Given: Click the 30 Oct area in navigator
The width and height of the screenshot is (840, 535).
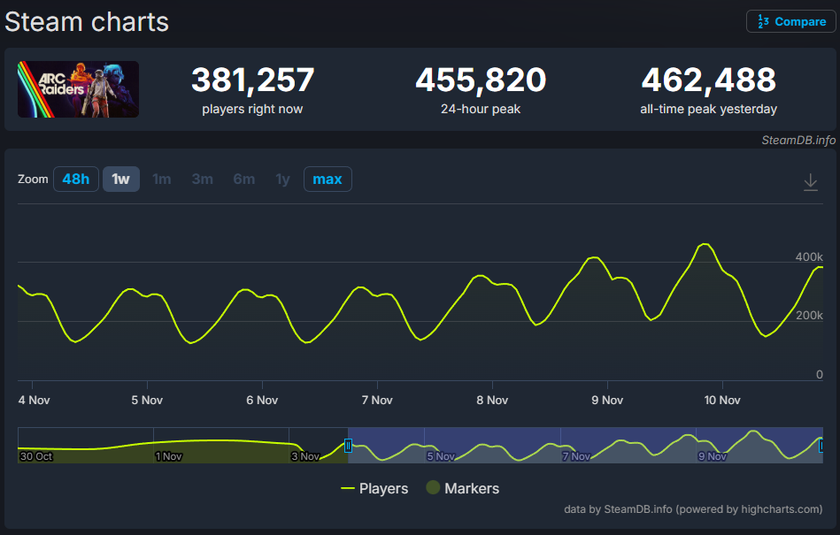Looking at the screenshot, I should [35, 456].
